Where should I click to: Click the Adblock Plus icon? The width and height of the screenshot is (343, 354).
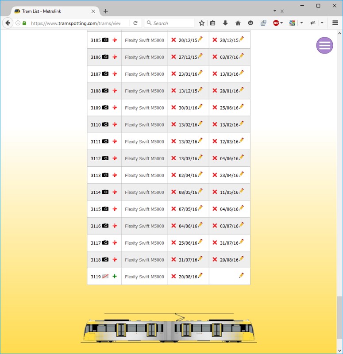coord(276,23)
